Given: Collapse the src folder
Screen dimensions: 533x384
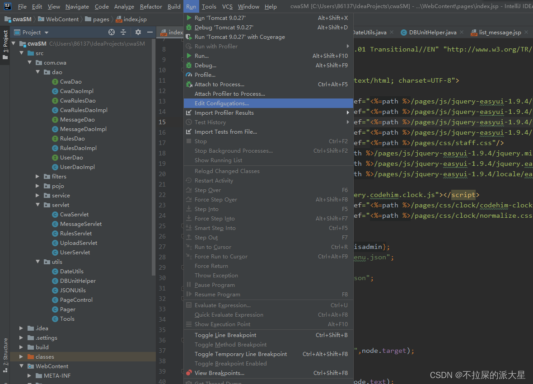Looking at the screenshot, I should [21, 53].
